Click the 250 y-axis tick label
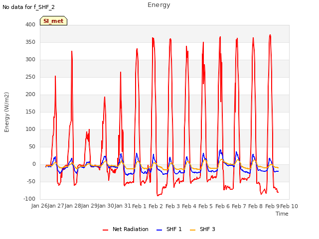Image resolution: width=319 pixels, height=239 pixels. click(30, 77)
